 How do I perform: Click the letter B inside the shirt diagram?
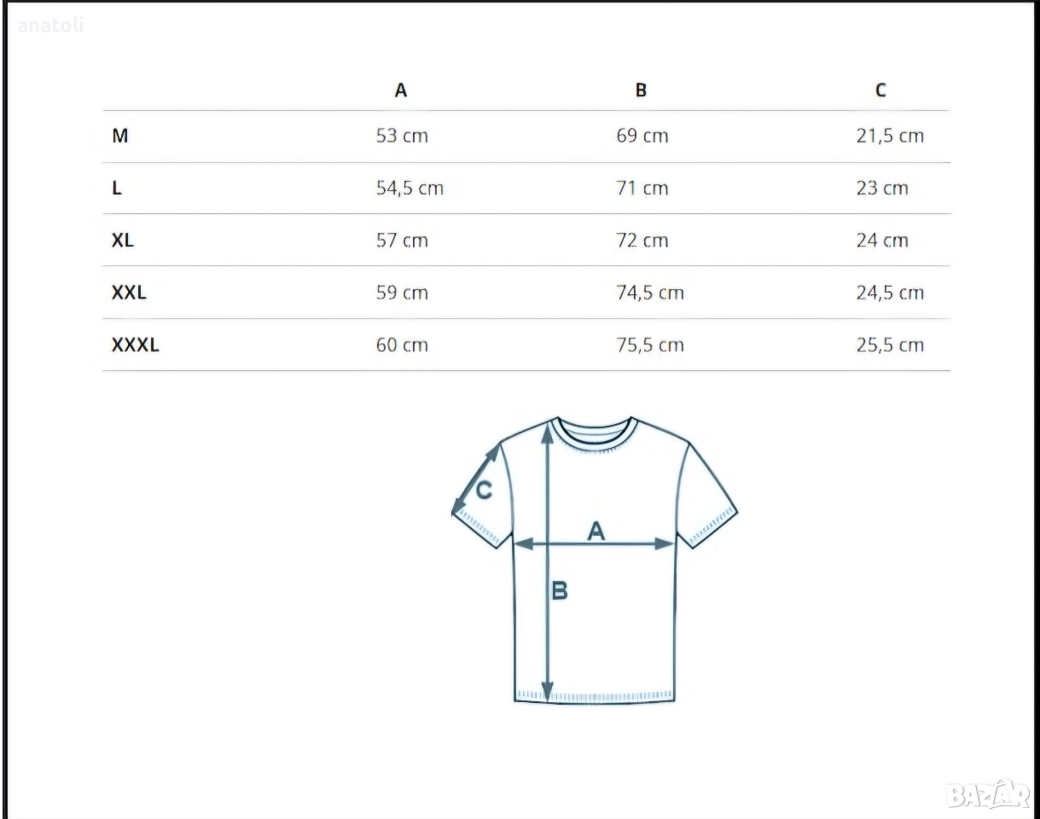(x=560, y=590)
